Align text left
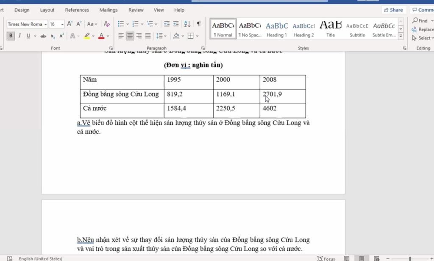Image resolution: width=434 pixels, height=261 pixels. click(121, 36)
